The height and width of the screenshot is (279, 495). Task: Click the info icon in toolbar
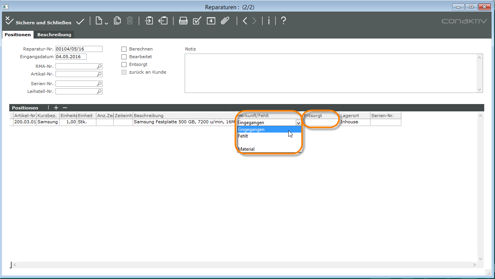pyautogui.click(x=269, y=21)
